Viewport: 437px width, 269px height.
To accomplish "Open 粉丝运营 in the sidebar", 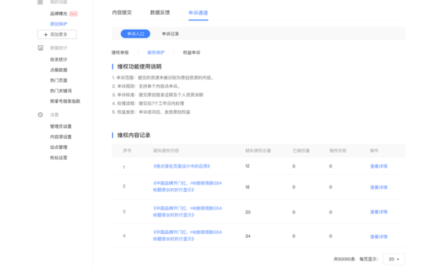I will [x=59, y=157].
